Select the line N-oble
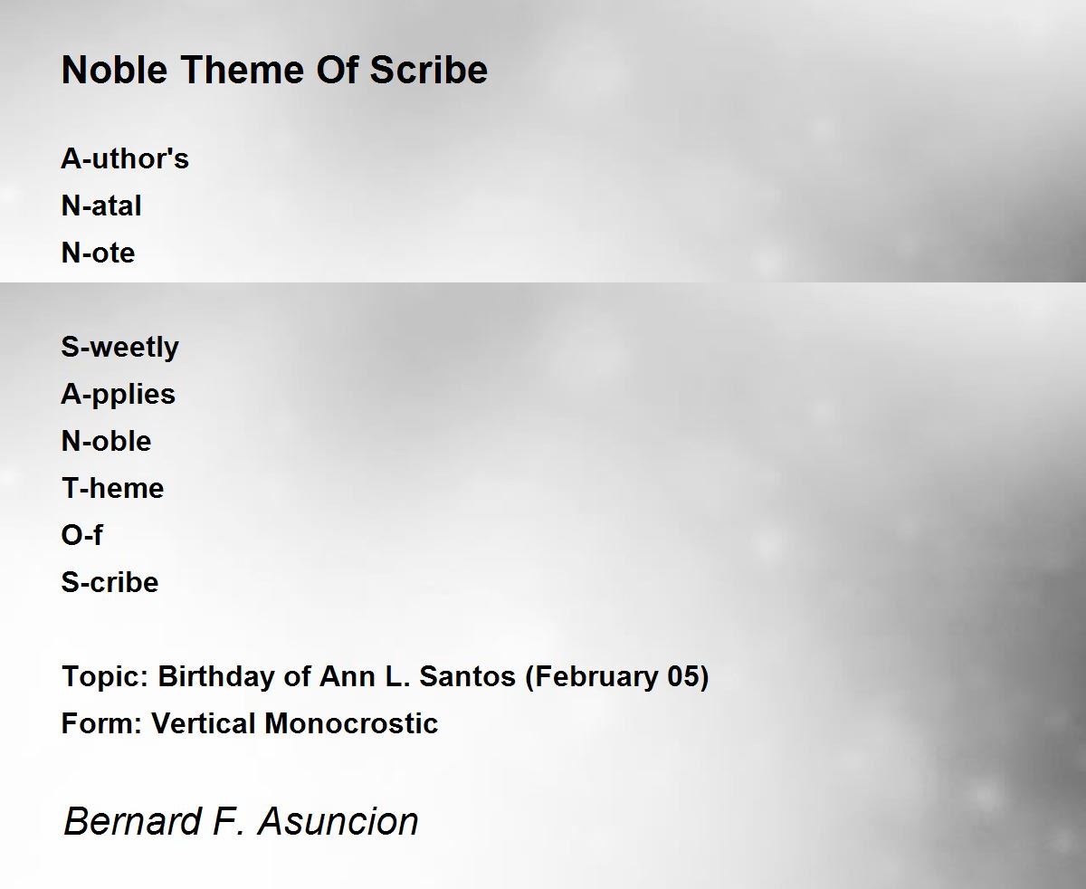Screen dimensions: 1086x889 click(x=106, y=441)
